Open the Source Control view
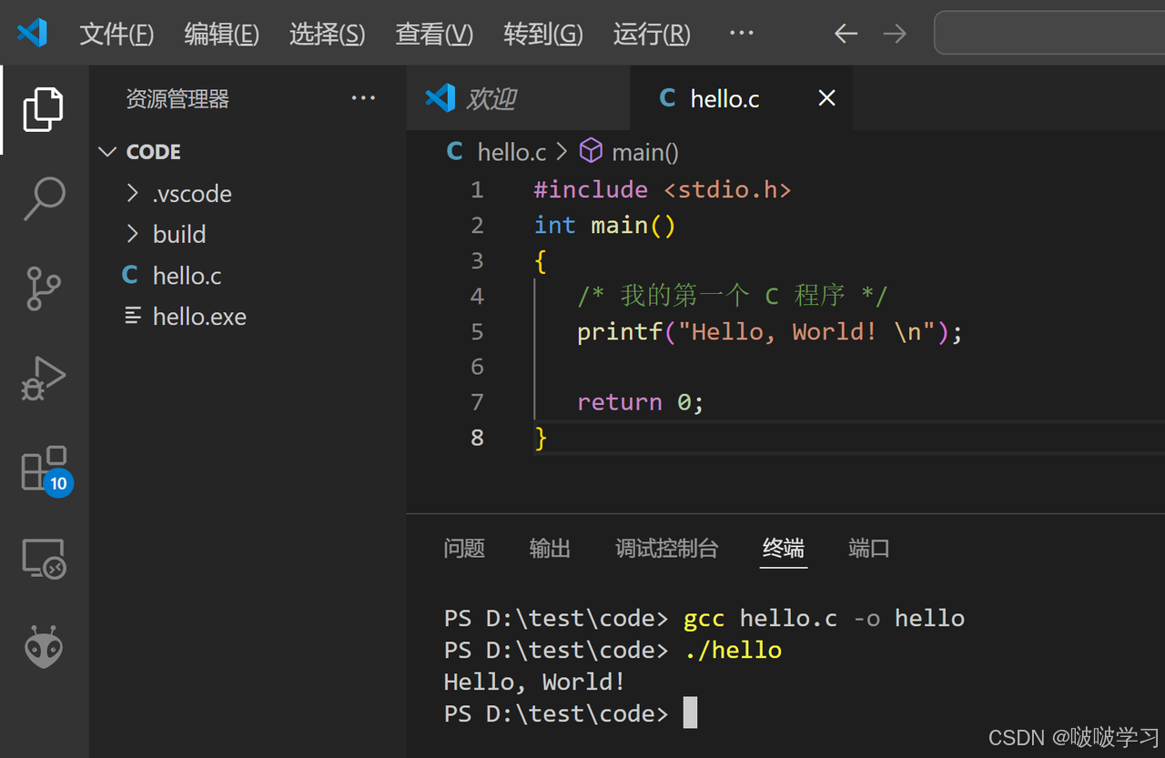Screen dimensions: 1165x758 click(x=43, y=288)
